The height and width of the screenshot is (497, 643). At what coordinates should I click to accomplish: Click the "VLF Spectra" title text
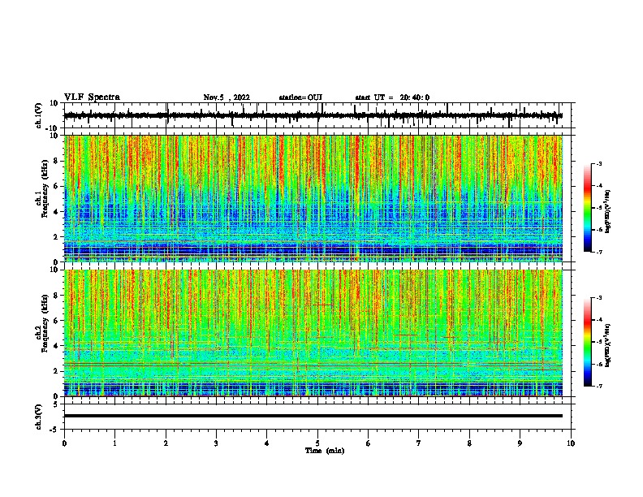(x=92, y=97)
